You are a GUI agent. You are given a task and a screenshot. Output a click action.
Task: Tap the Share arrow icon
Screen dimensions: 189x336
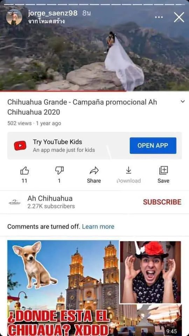pyautogui.click(x=94, y=171)
